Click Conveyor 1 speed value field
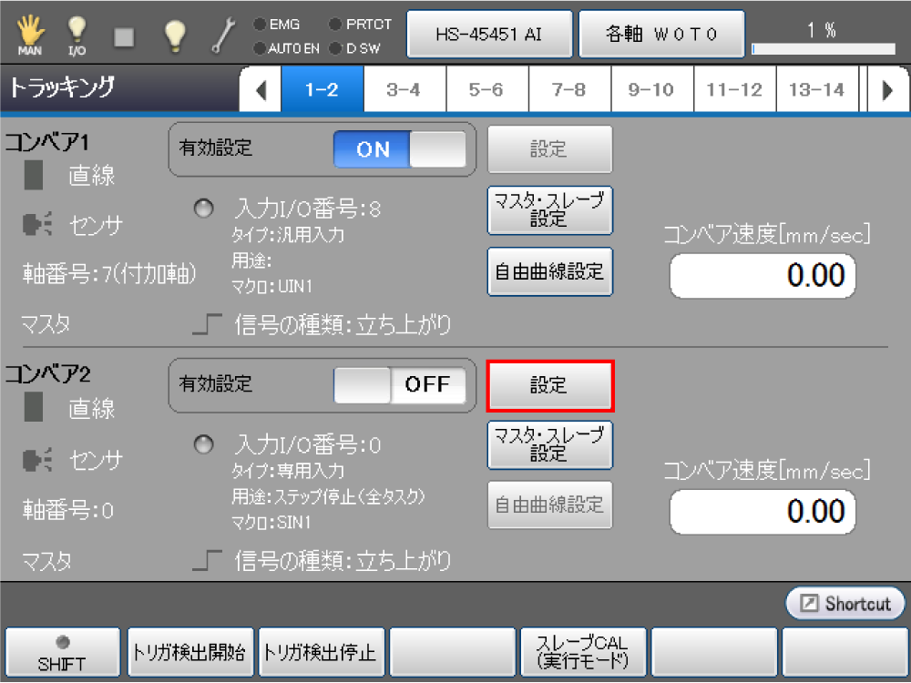This screenshot has width=911, height=683. tap(763, 277)
